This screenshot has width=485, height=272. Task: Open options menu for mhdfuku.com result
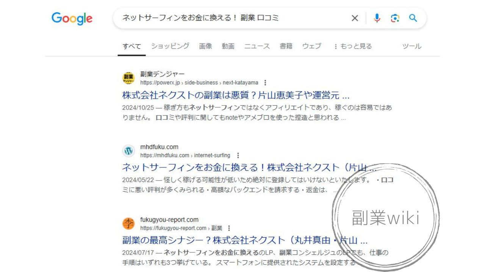238,155
